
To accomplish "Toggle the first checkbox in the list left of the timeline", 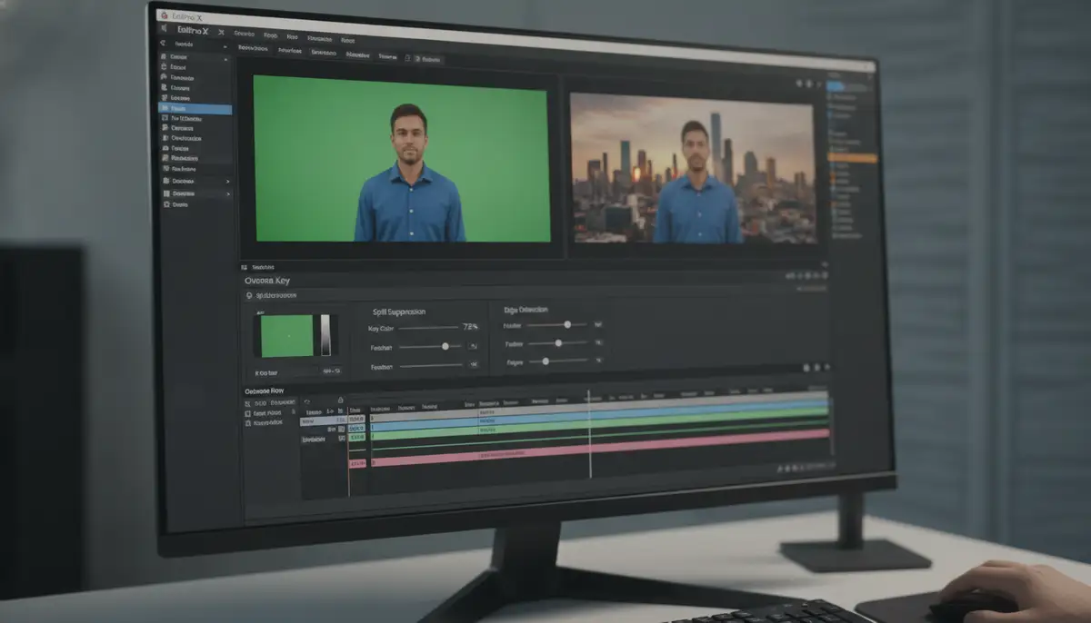I will 247,403.
